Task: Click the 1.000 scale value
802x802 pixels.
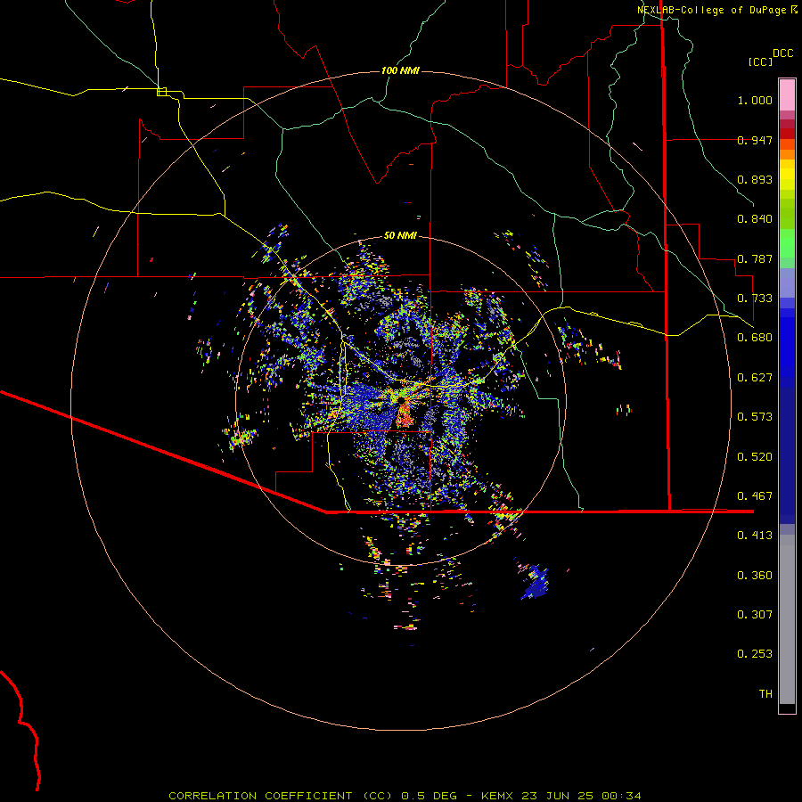Action: tap(755, 100)
